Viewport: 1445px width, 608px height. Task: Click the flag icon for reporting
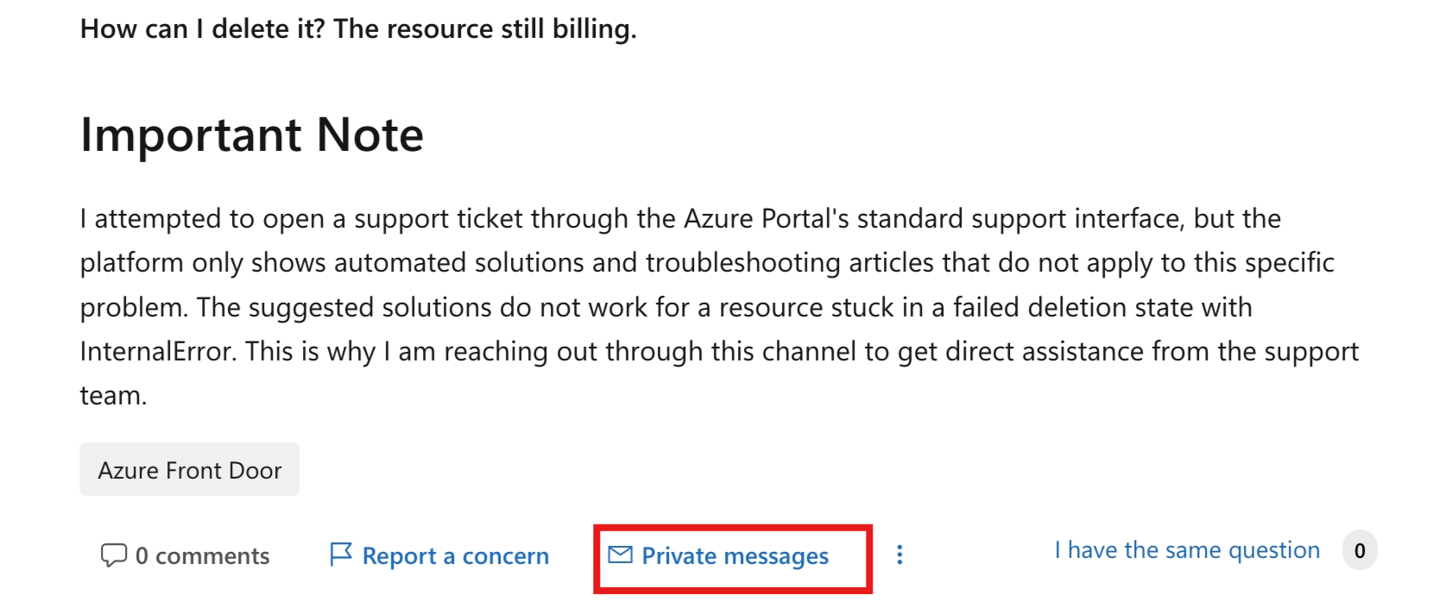(341, 555)
